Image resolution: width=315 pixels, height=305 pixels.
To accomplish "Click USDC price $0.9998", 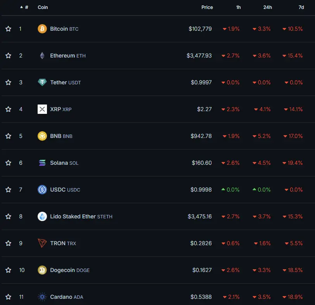I will (201, 190).
